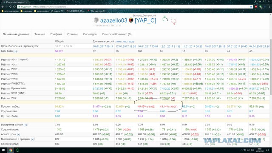Go back with the browser back arrow

click(3, 7)
